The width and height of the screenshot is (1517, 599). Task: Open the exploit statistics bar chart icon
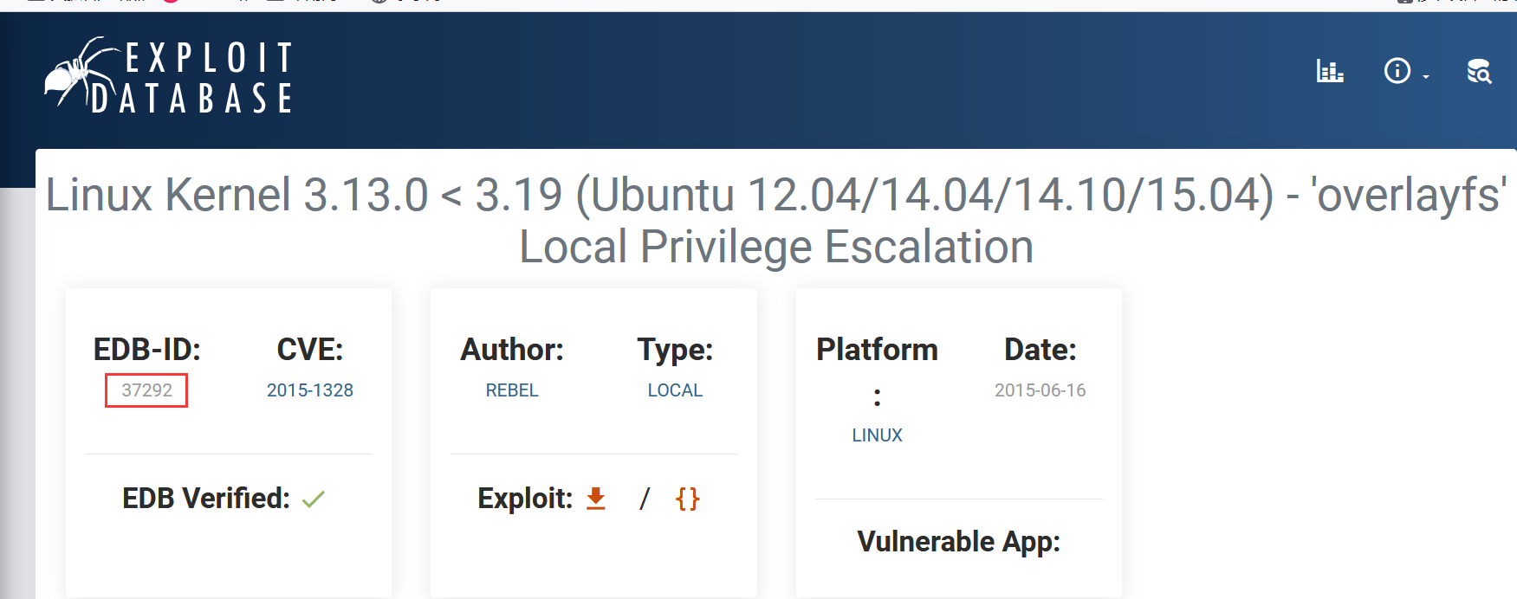1330,71
